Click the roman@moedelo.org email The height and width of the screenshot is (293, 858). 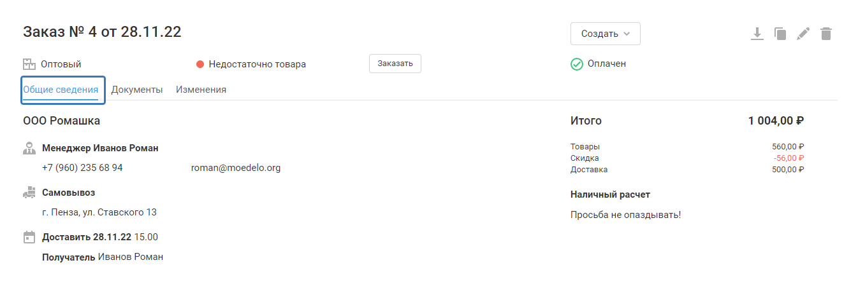(235, 168)
